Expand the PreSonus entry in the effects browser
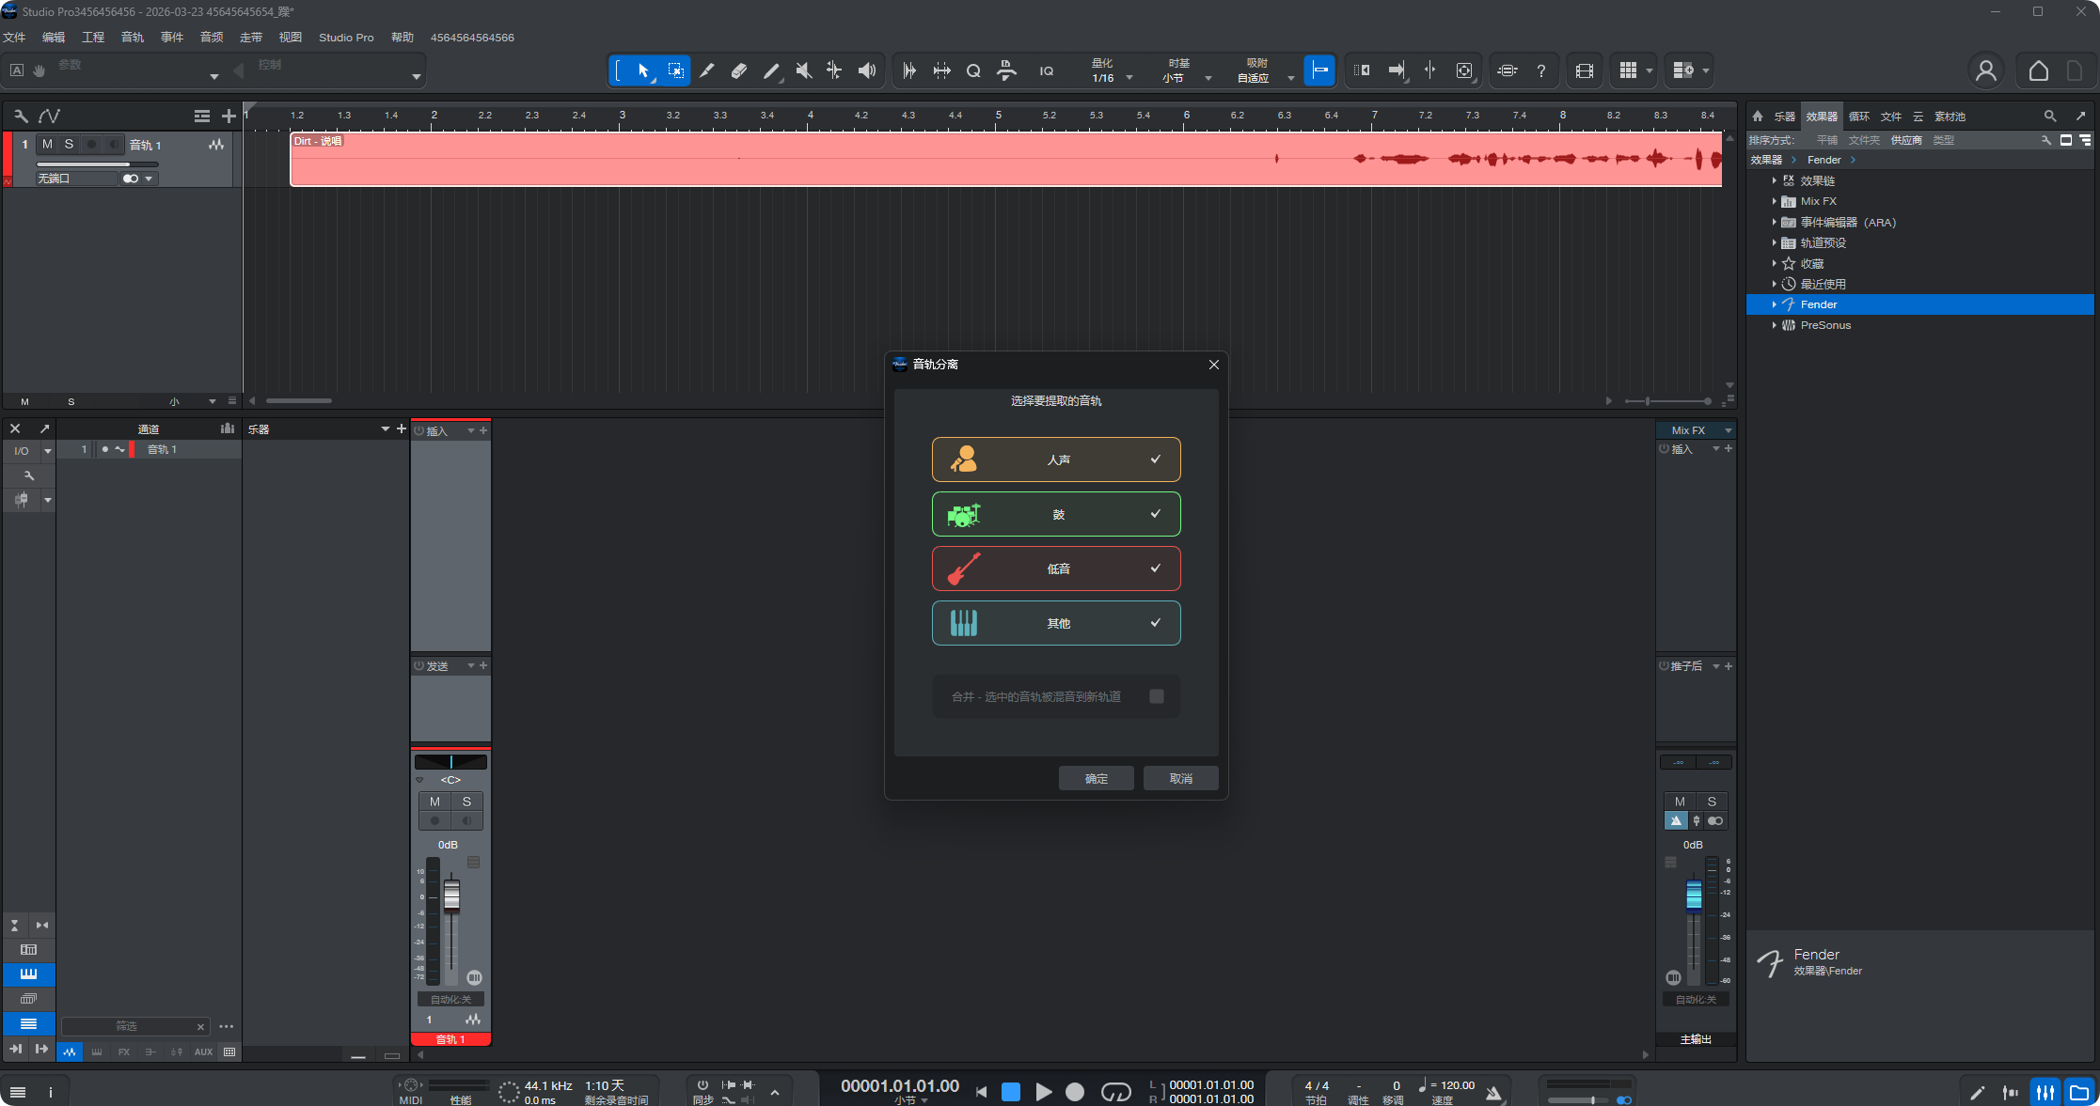The width and height of the screenshot is (2100, 1106). [1774, 324]
